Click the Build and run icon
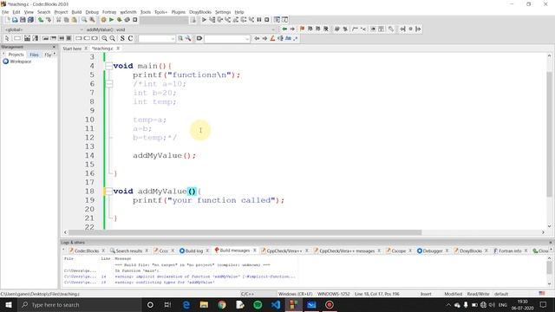 120,20
